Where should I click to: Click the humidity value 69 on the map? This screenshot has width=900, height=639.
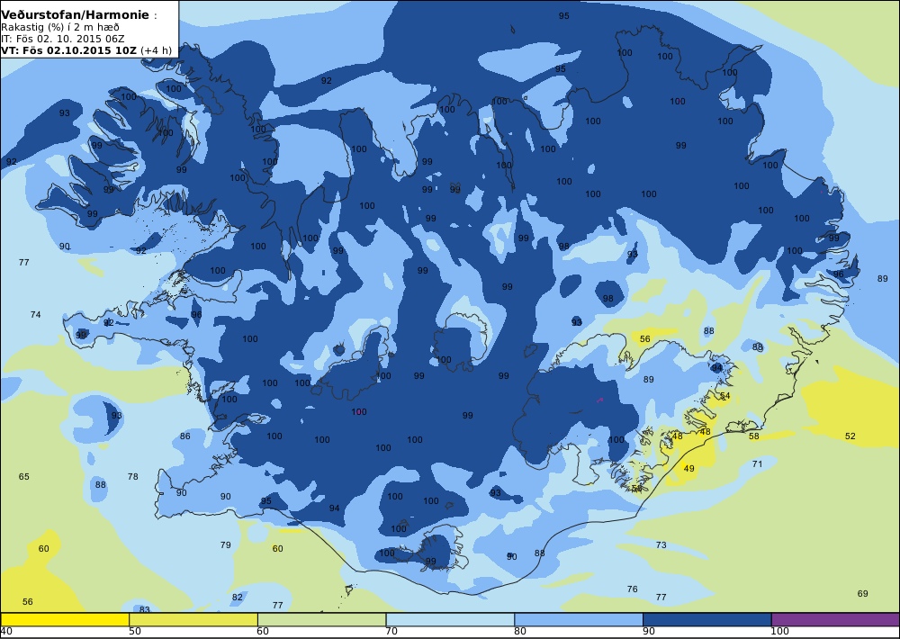[x=863, y=594]
